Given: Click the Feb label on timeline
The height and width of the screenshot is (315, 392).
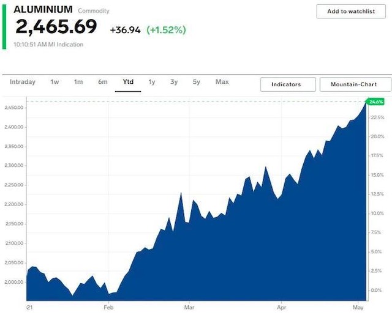Looking at the screenshot, I should coord(108,306).
